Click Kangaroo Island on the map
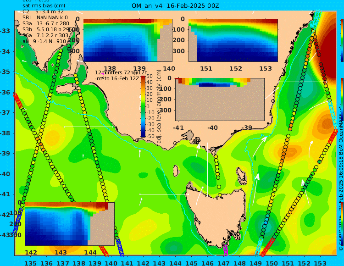344x266 pixels. tap(67, 89)
